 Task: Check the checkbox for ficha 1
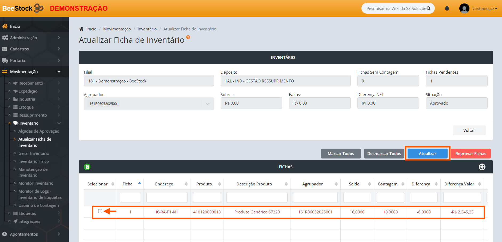[x=100, y=211]
